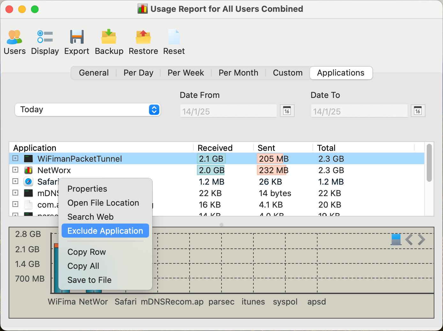Expand the com.a row
Viewport: 443px width, 331px height.
click(15, 204)
